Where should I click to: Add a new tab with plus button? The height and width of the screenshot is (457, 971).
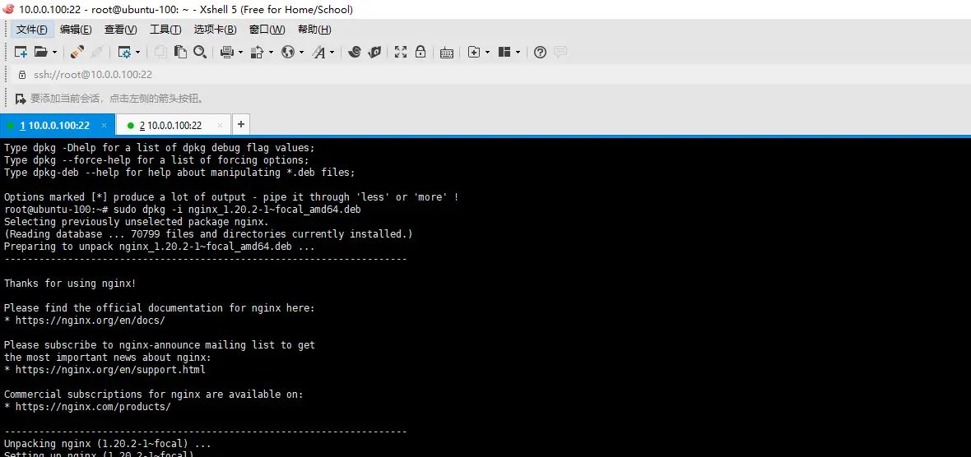(x=241, y=124)
